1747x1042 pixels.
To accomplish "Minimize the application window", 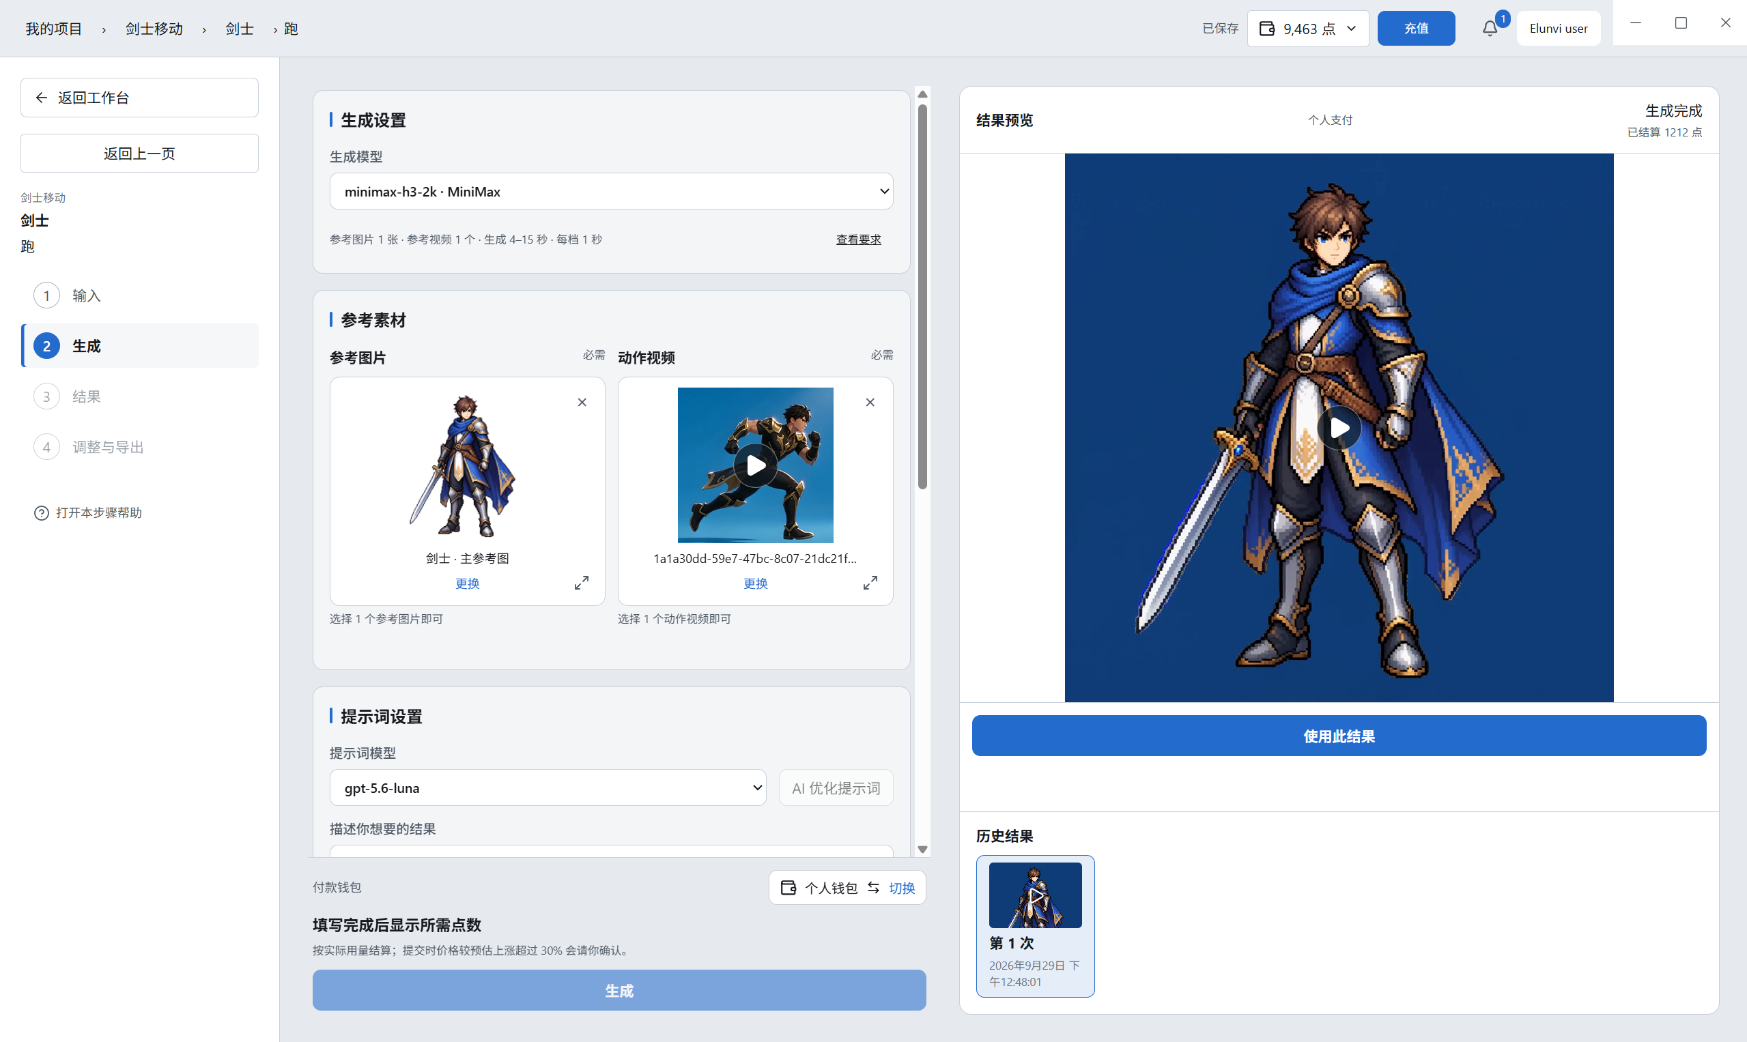I will point(1635,23).
